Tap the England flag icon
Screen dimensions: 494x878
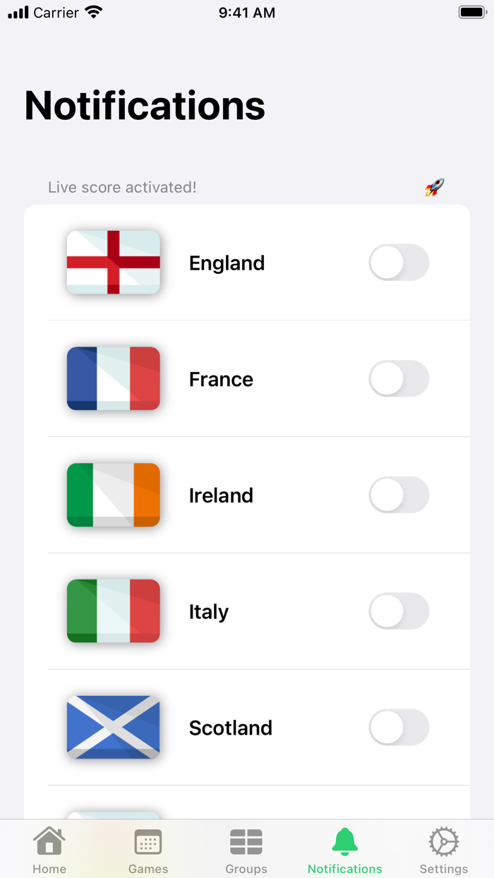(x=113, y=262)
